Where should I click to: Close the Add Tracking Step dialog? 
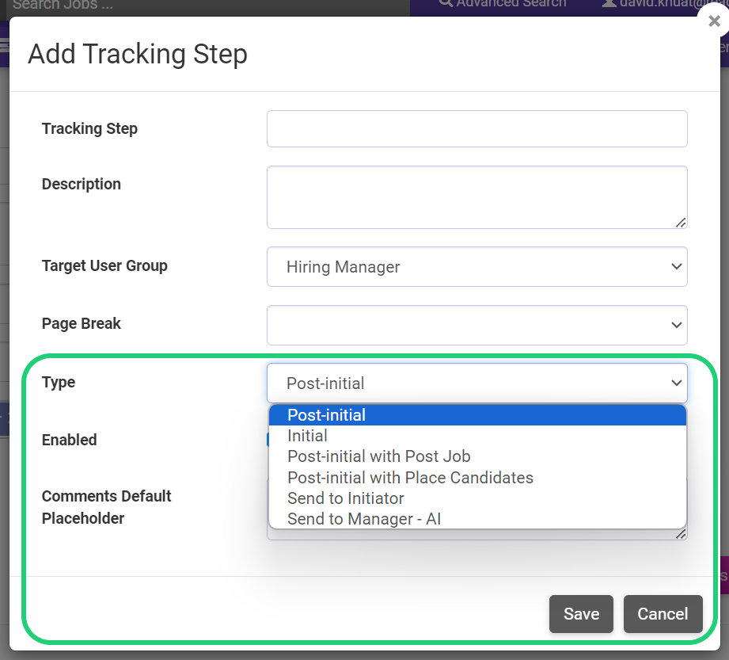coord(714,21)
